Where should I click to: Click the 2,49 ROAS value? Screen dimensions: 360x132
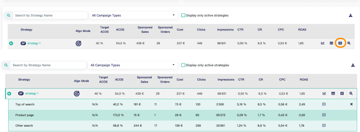[302, 104]
